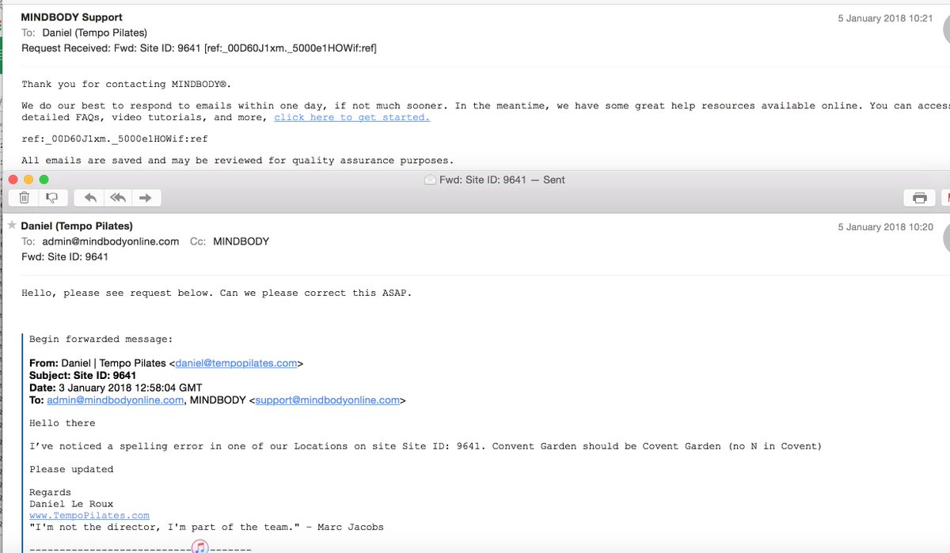Click the 'Begin forwarded message:' text
The height and width of the screenshot is (553, 950).
tap(101, 339)
